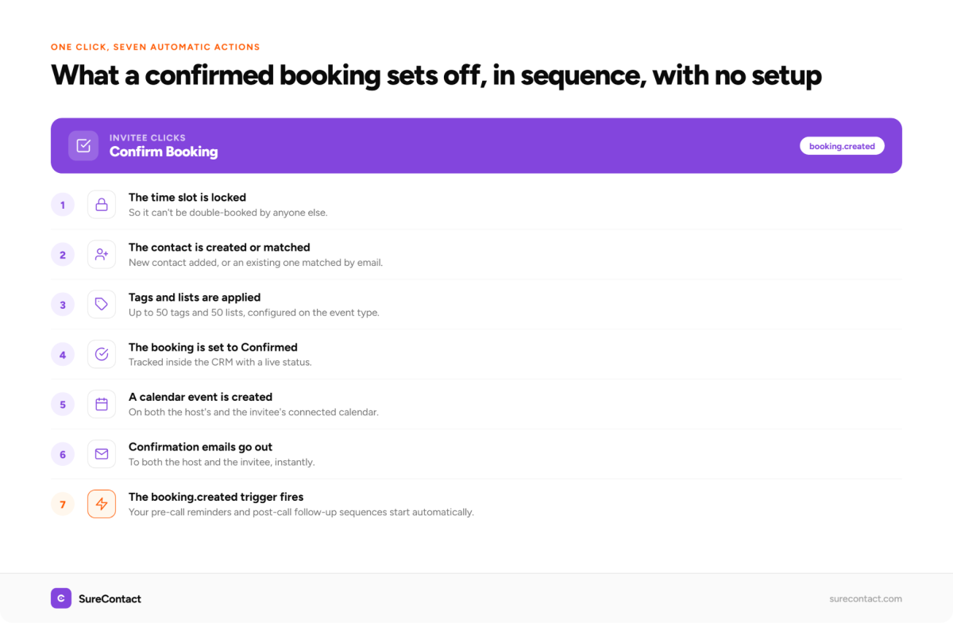Select the calendar event icon
953x623 pixels.
point(102,404)
